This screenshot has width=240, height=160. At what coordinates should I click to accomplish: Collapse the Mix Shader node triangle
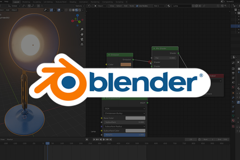[x=154, y=48]
